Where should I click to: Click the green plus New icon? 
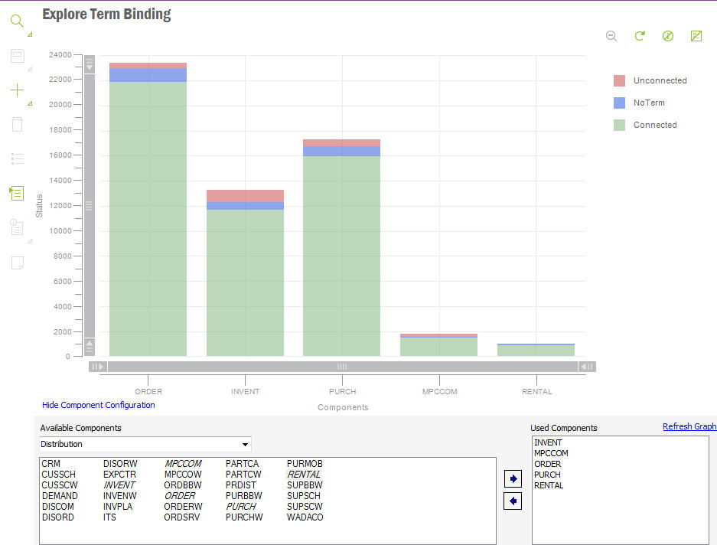coord(17,90)
